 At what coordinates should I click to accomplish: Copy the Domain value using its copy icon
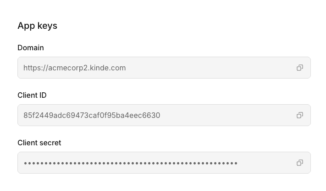(299, 68)
